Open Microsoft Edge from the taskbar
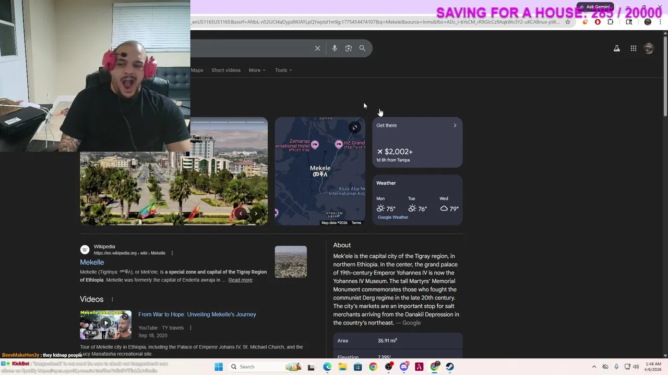668x375 pixels. click(327, 367)
